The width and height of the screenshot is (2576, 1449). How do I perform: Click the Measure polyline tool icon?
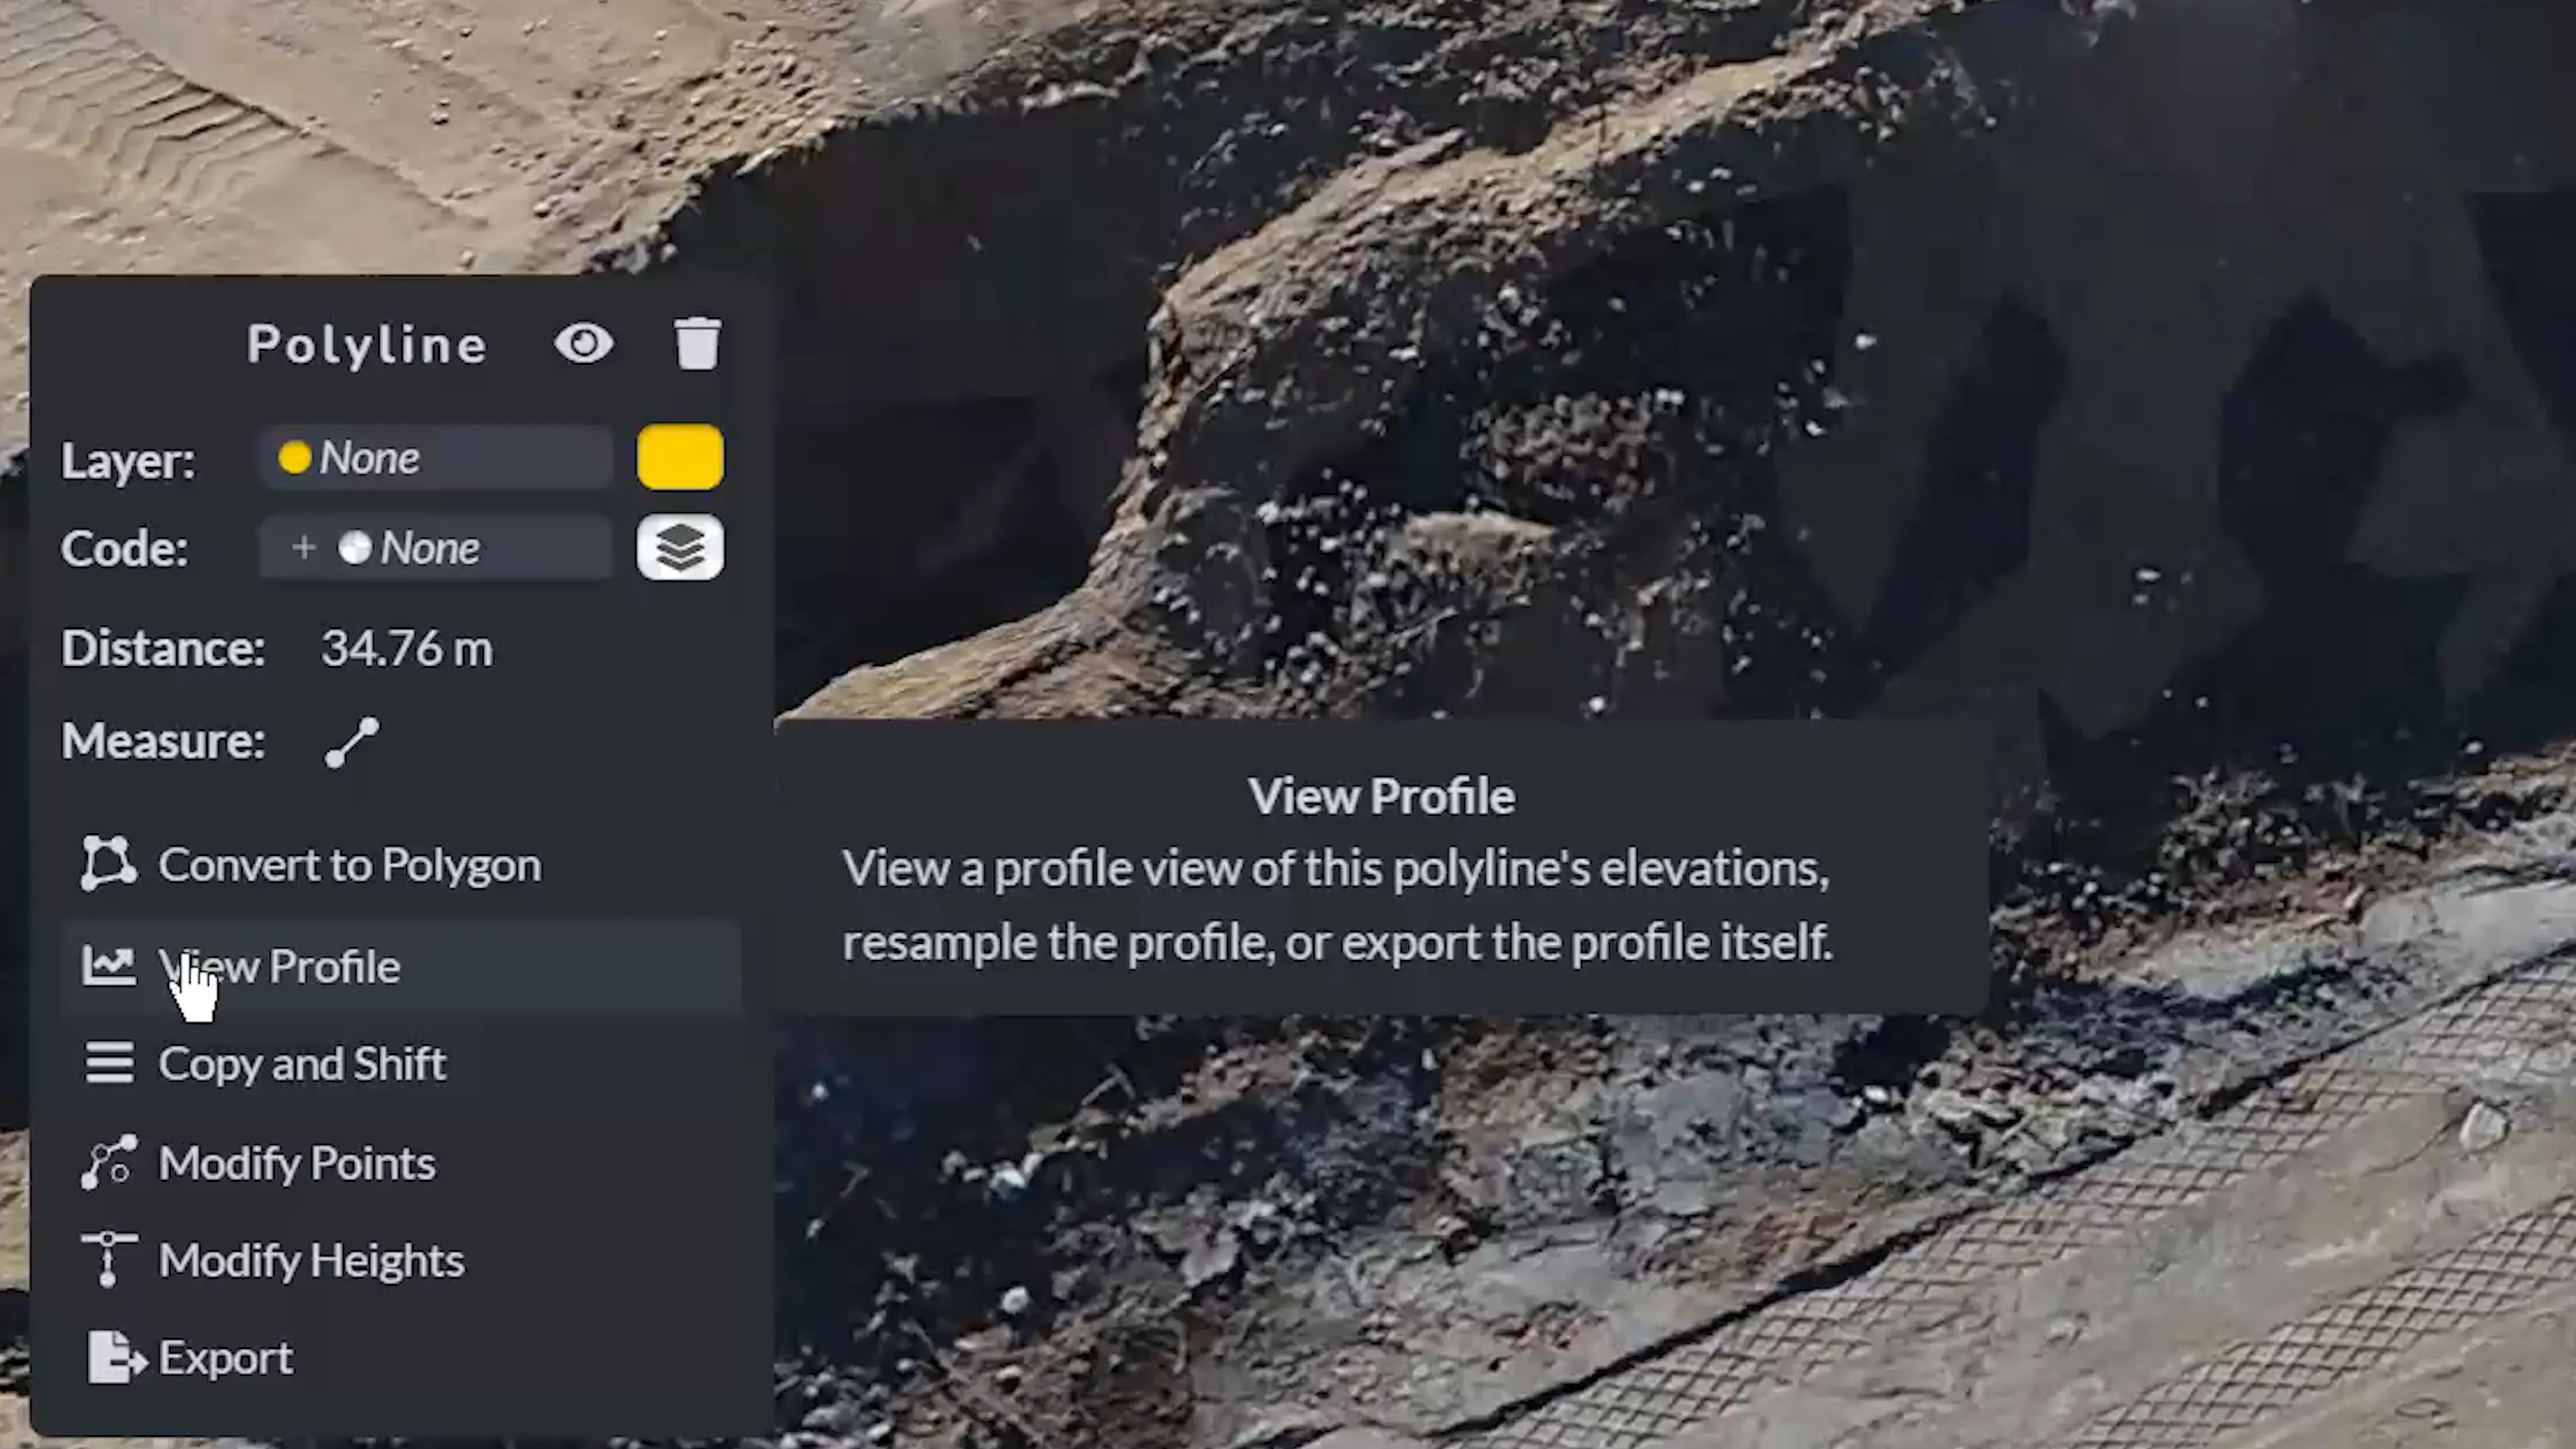coord(349,739)
